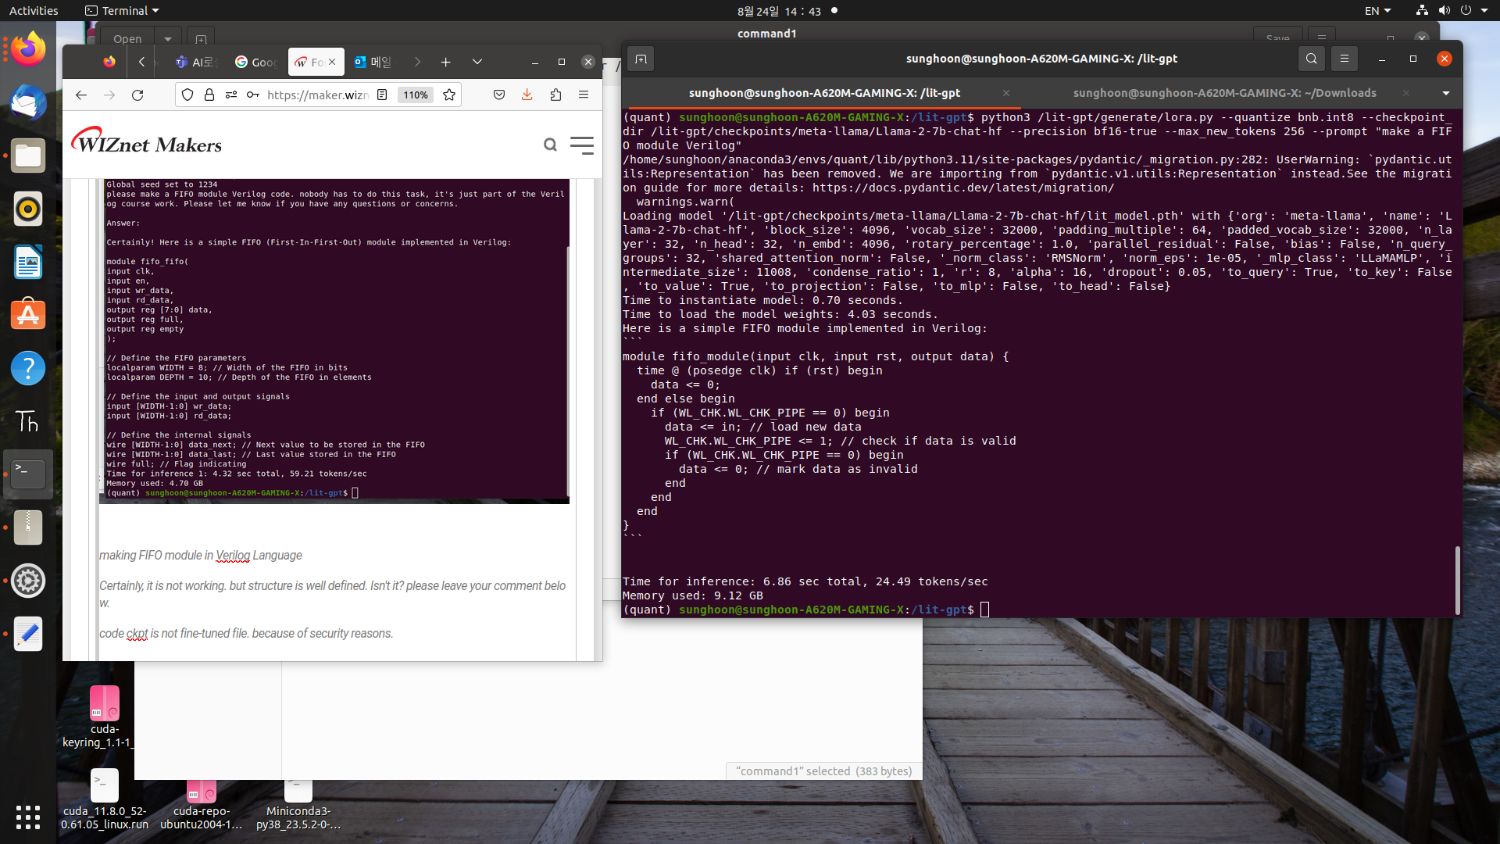1500x844 pixels.
Task: Open the power system menu
Action: click(x=1466, y=11)
